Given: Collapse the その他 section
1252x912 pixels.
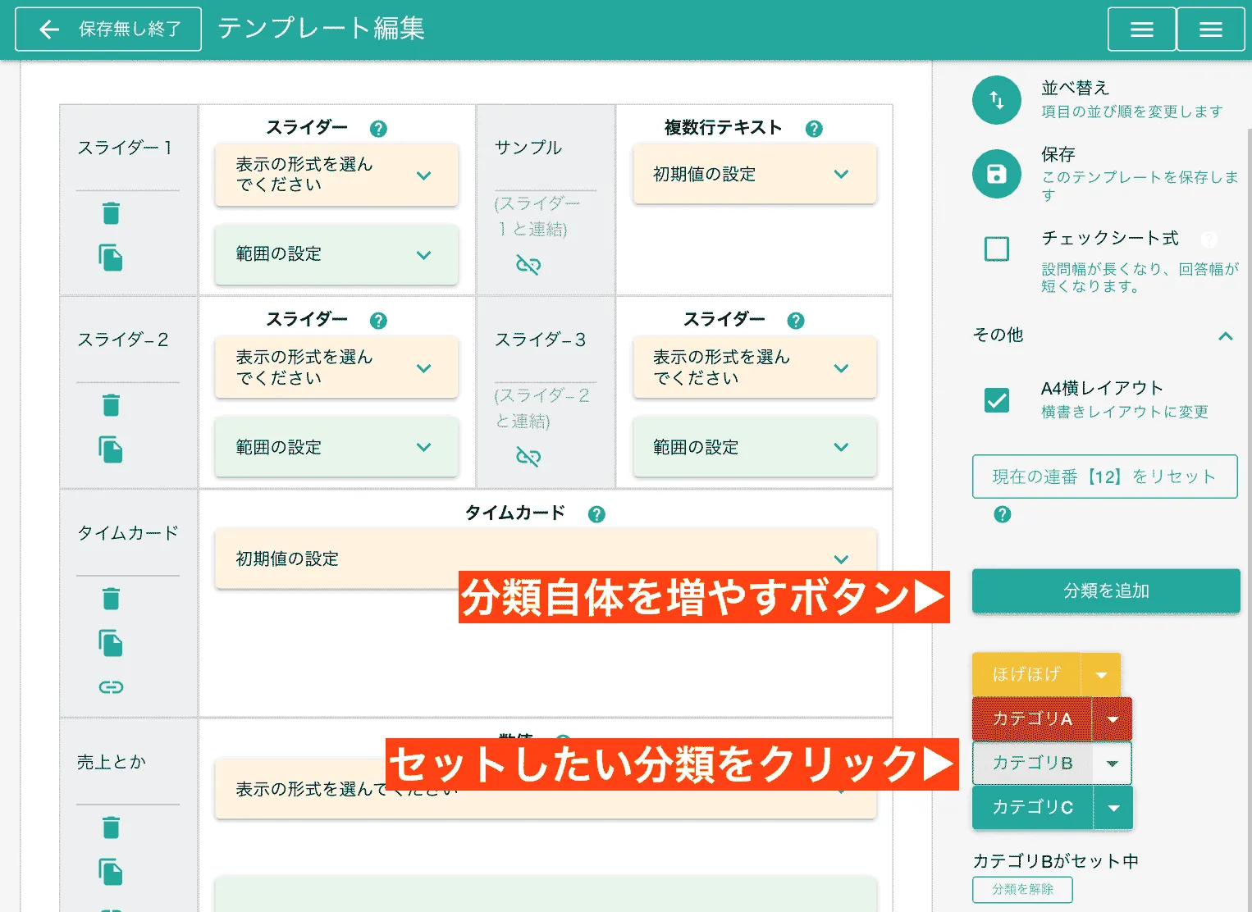Looking at the screenshot, I should point(1225,336).
